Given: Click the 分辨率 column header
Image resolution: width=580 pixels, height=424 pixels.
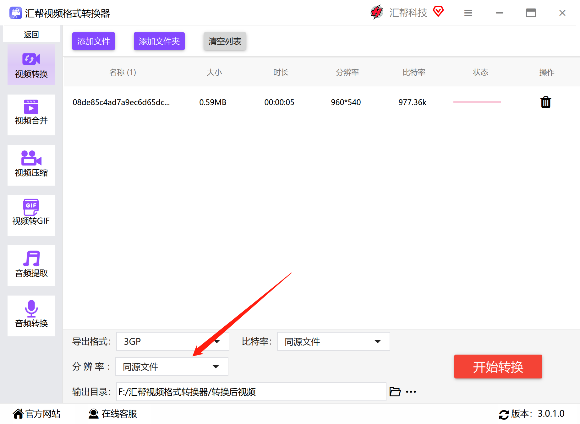Looking at the screenshot, I should coord(347,72).
